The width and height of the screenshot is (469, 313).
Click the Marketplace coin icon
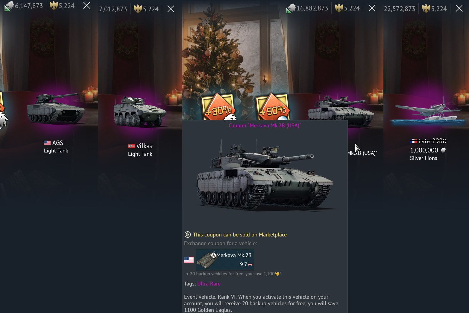tap(188, 235)
